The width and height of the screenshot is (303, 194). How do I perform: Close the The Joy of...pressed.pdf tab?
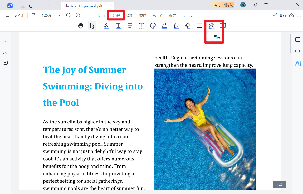pos(109,6)
